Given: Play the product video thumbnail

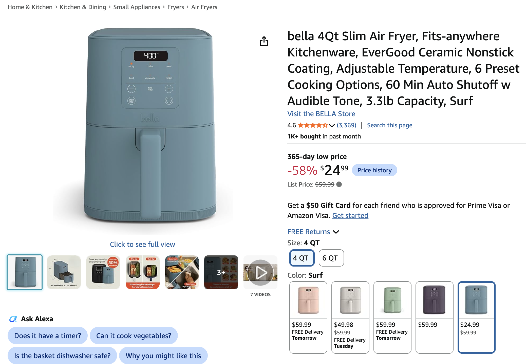Looking at the screenshot, I should (x=260, y=272).
